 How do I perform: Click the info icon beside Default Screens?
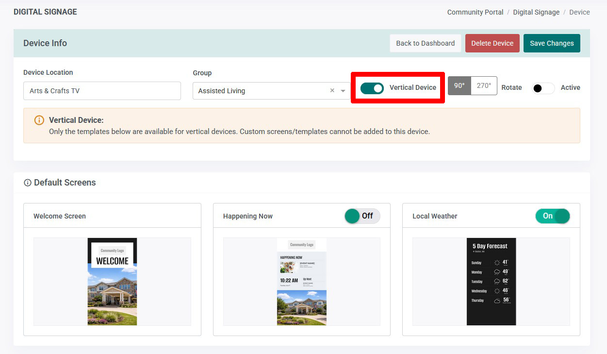pyautogui.click(x=28, y=183)
